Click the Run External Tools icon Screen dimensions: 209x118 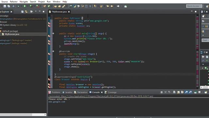(x=38, y=6)
